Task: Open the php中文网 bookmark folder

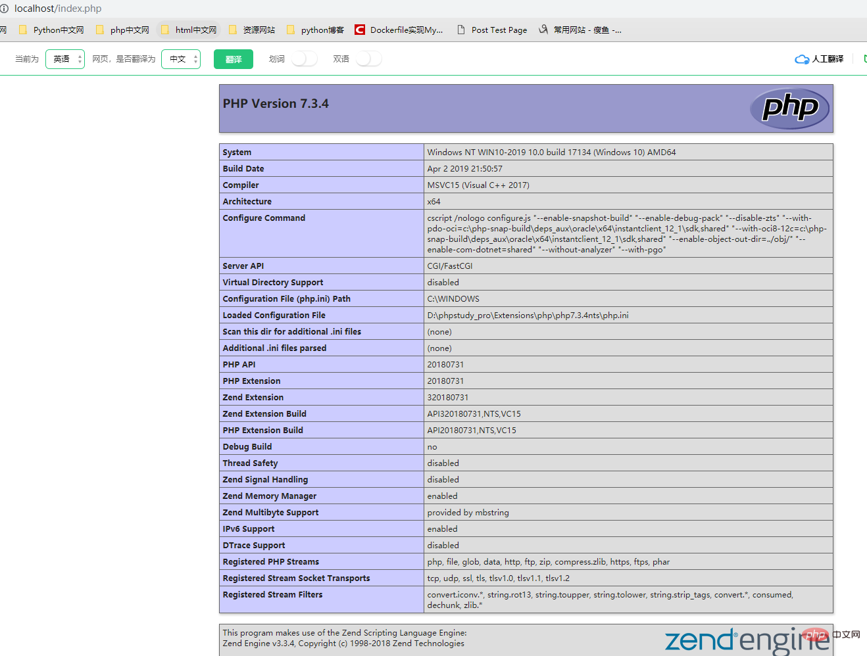Action: click(x=122, y=30)
